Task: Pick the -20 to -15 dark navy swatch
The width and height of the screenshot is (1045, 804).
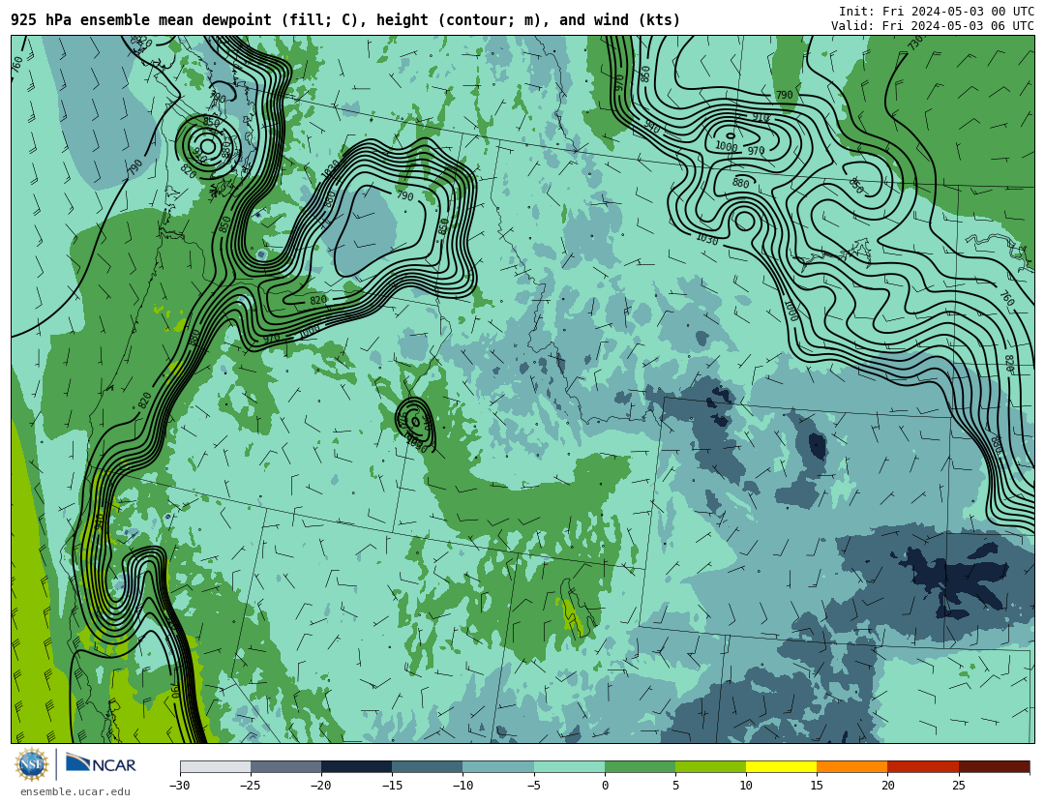Action: coord(356,766)
